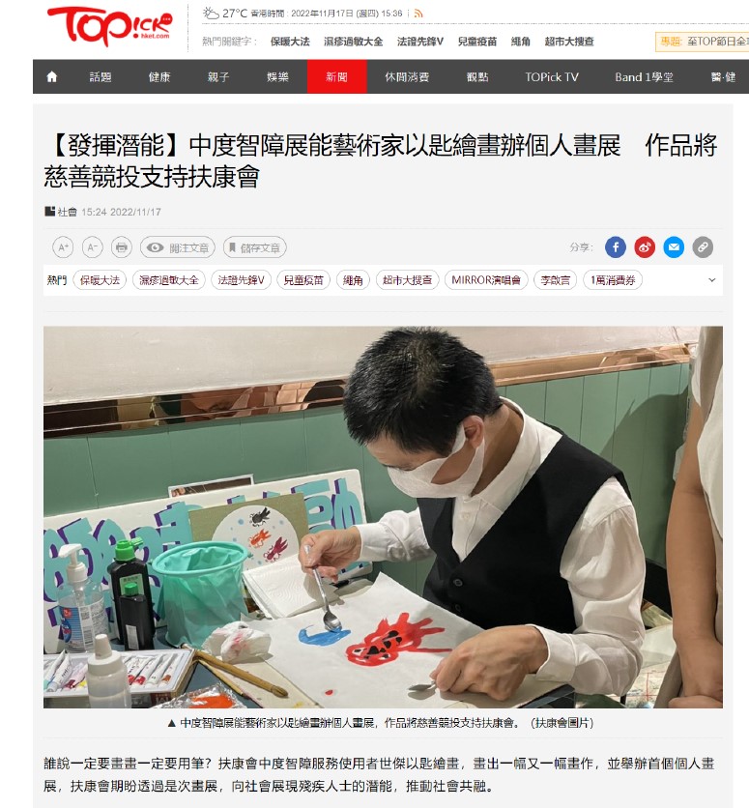Print article using printer icon
The width and height of the screenshot is (749, 808).
122,247
